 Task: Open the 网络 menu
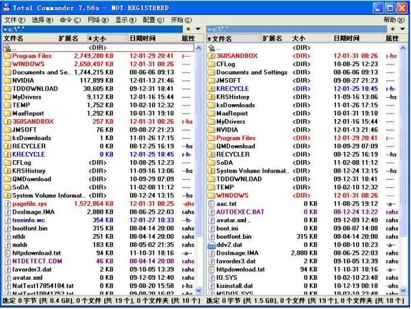tap(98, 20)
